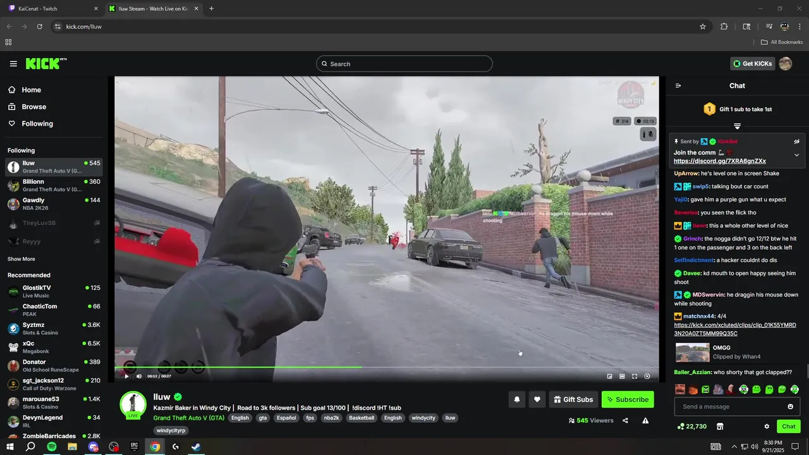Enter fullscreen video mode
This screenshot has width=809, height=455.
[x=635, y=376]
